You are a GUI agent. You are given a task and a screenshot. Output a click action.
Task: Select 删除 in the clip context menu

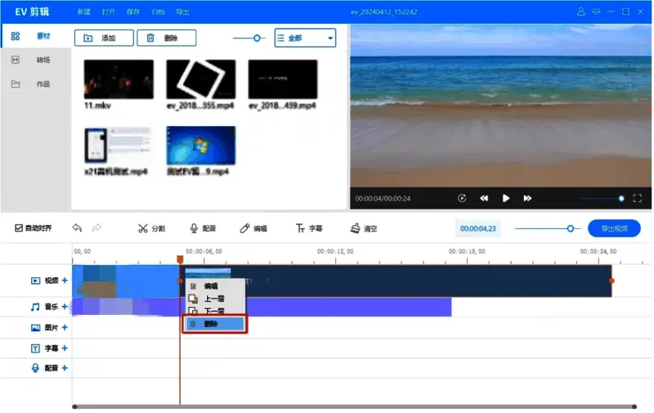(213, 324)
